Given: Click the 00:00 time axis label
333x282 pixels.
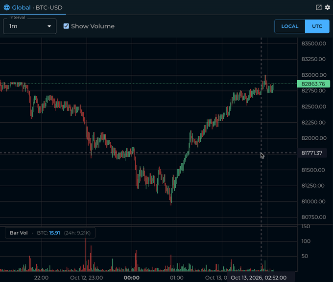Looking at the screenshot, I should [x=132, y=278].
